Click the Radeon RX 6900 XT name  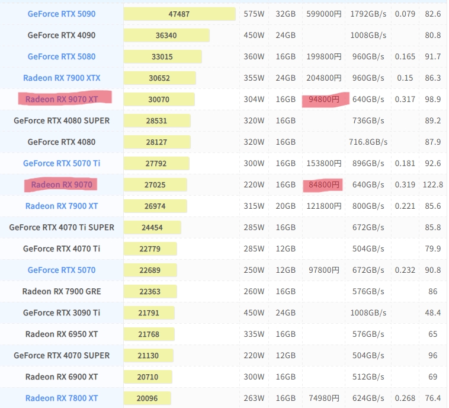tap(62, 377)
